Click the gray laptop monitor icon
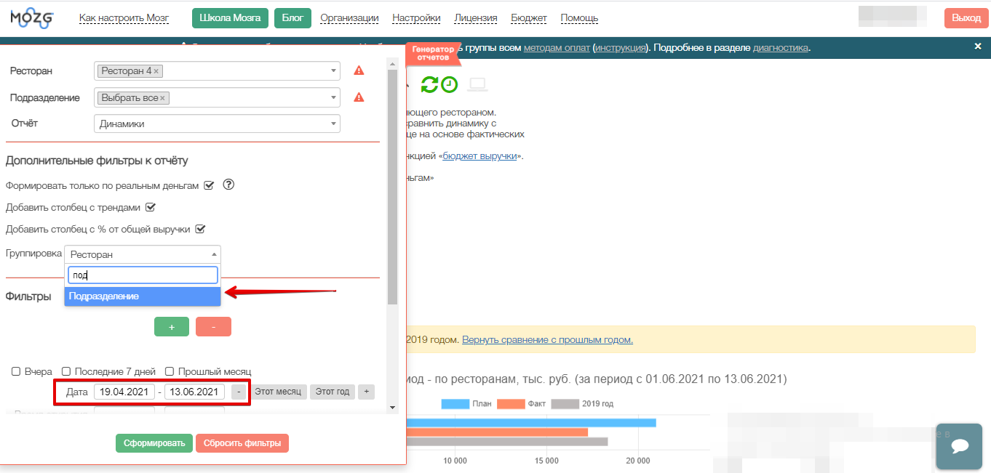Viewport: 991px width, 473px height. pos(477,84)
